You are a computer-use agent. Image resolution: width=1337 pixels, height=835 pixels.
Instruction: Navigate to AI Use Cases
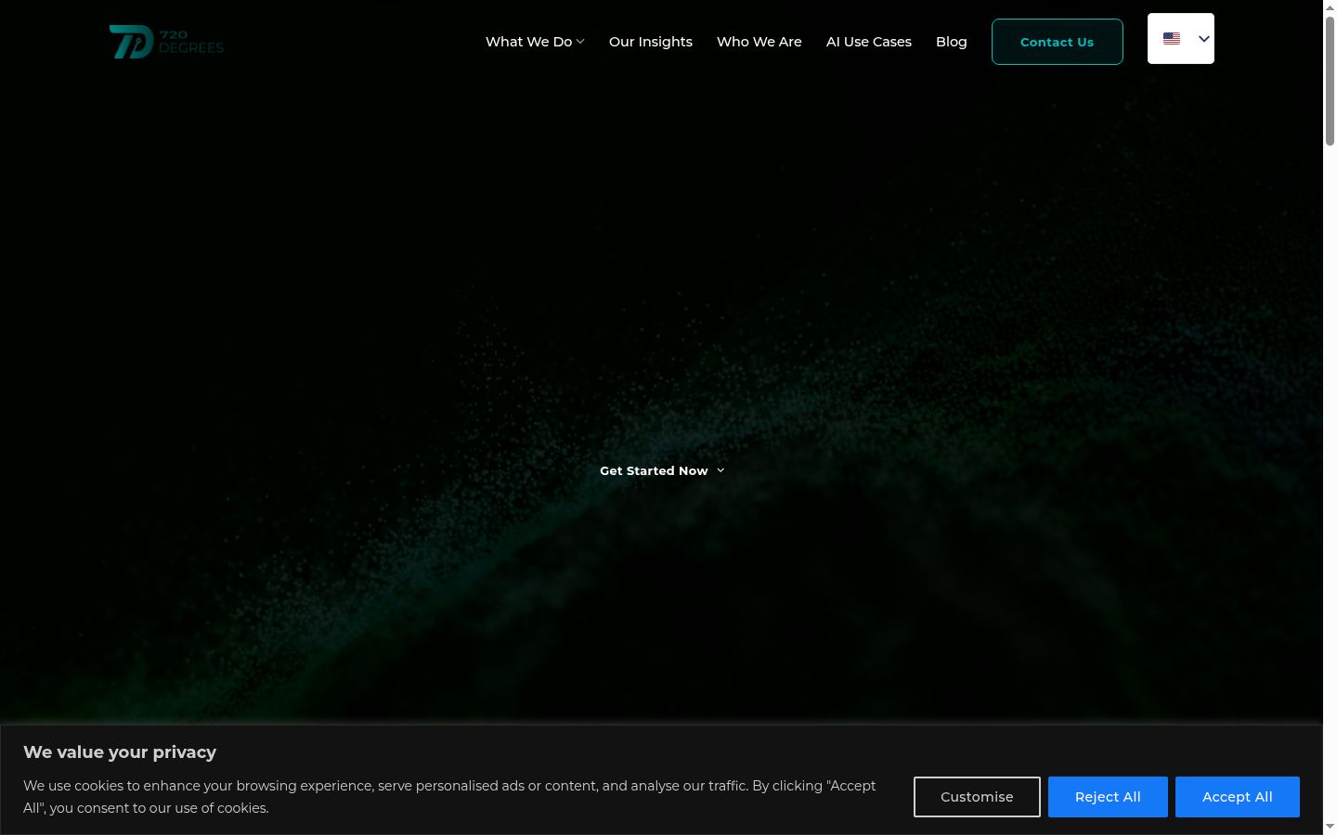coord(869,42)
